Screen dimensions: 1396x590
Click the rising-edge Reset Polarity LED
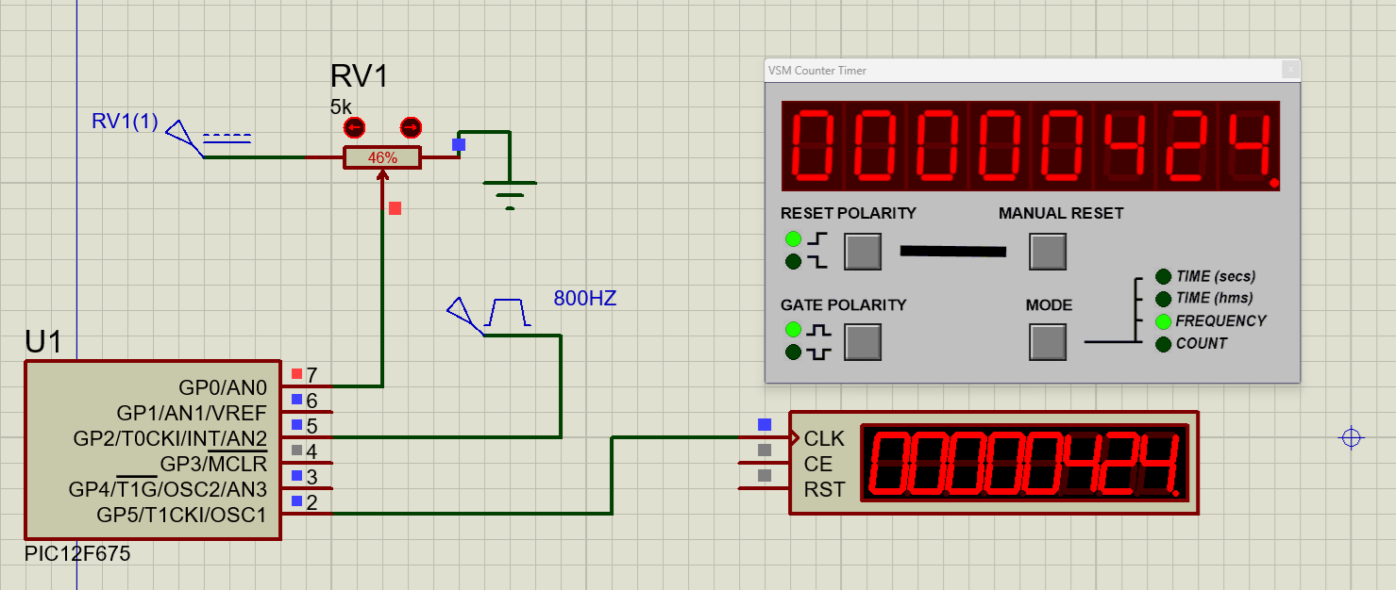click(793, 238)
